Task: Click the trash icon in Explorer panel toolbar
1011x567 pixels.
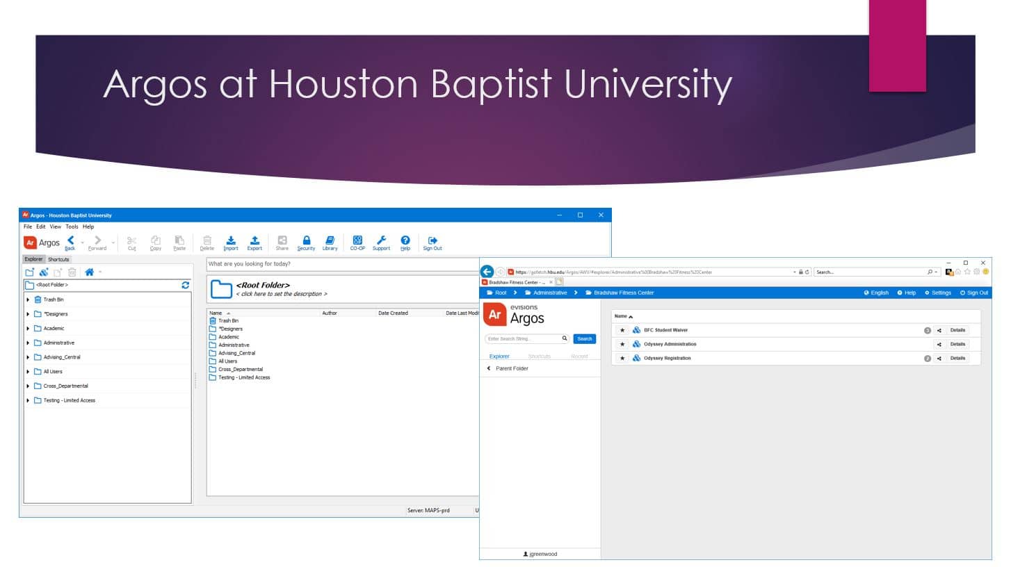Action: point(72,272)
